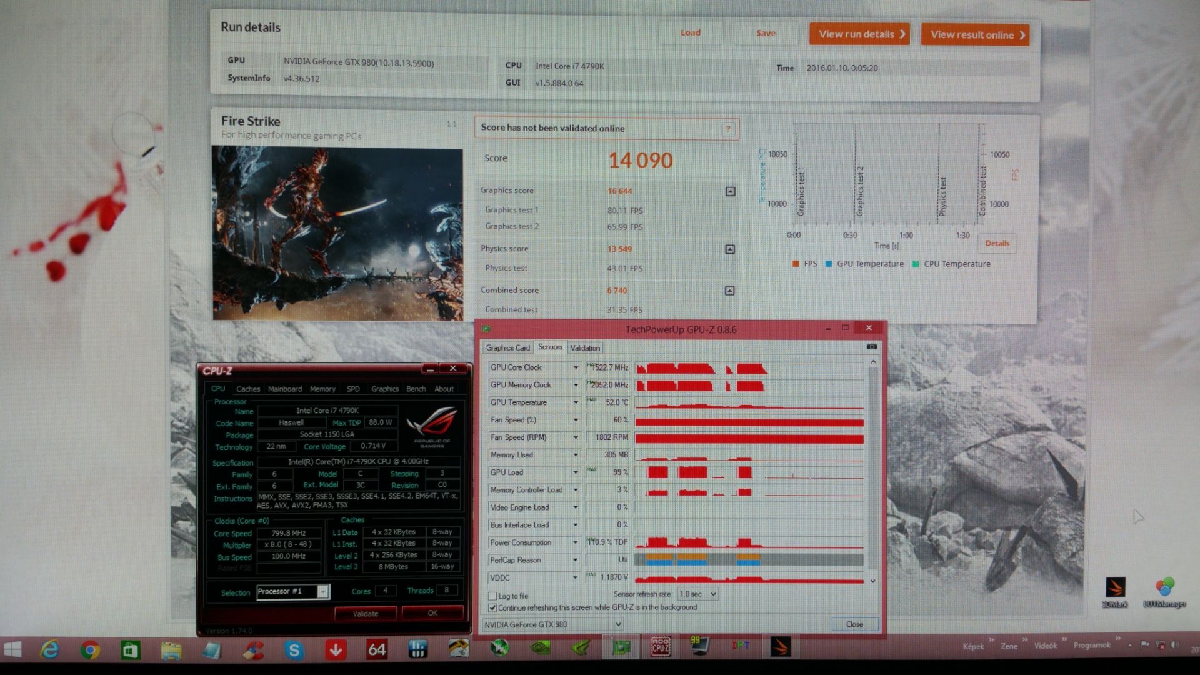The image size is (1200, 675).
Task: Open GPU Core Clock sensor dropdown
Action: click(x=576, y=367)
